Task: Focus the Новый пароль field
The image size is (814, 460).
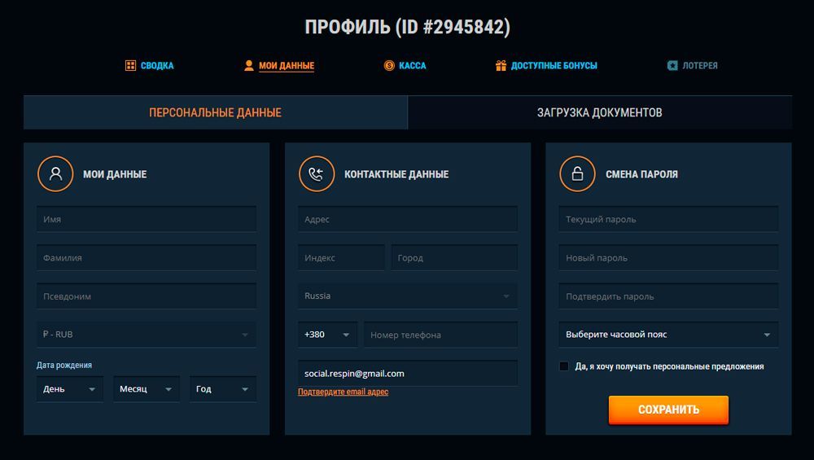Action: (668, 257)
